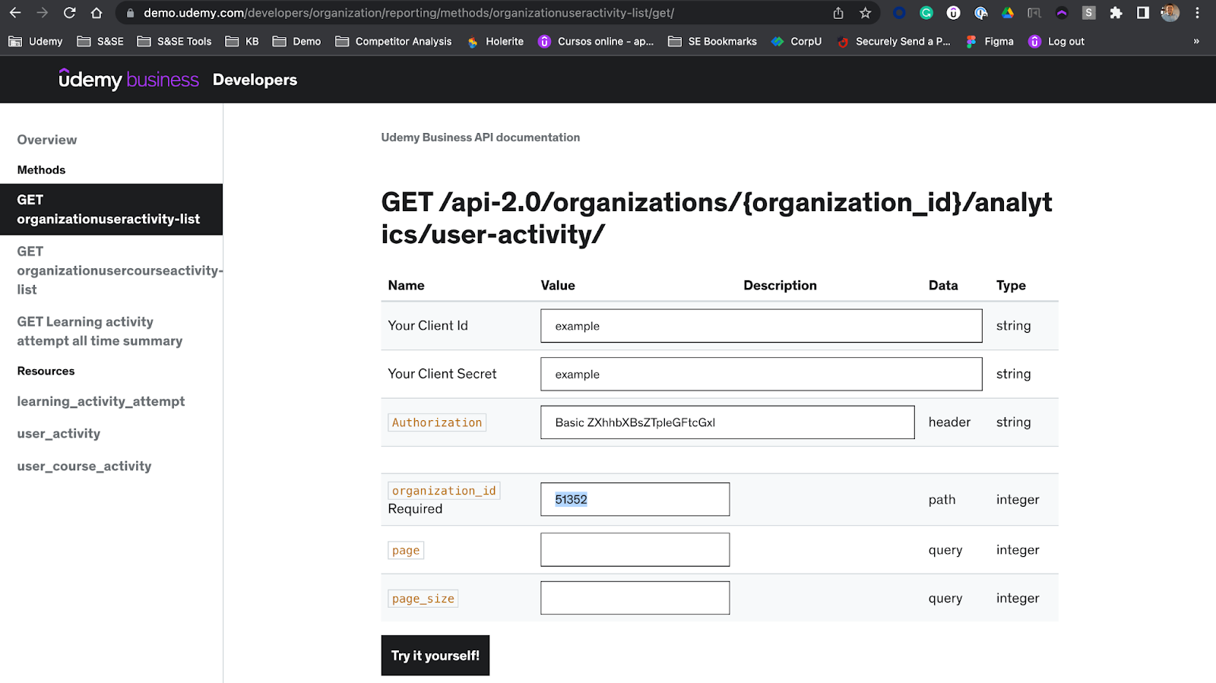This screenshot has height=683, width=1216.
Task: Open the 1Password extension icon
Action: coord(981,13)
